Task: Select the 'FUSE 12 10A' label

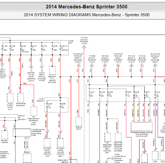Action: click(129, 94)
